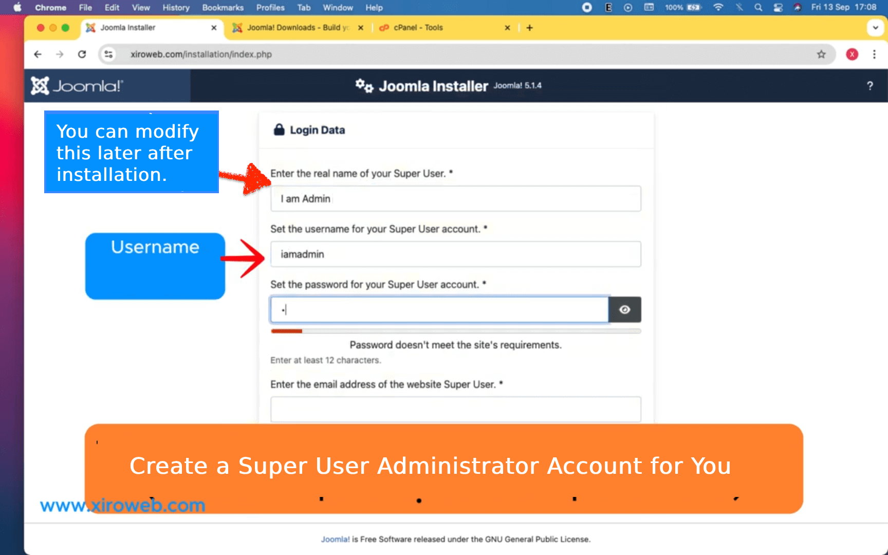
Task: Go back to the previous page
Action: click(x=38, y=54)
